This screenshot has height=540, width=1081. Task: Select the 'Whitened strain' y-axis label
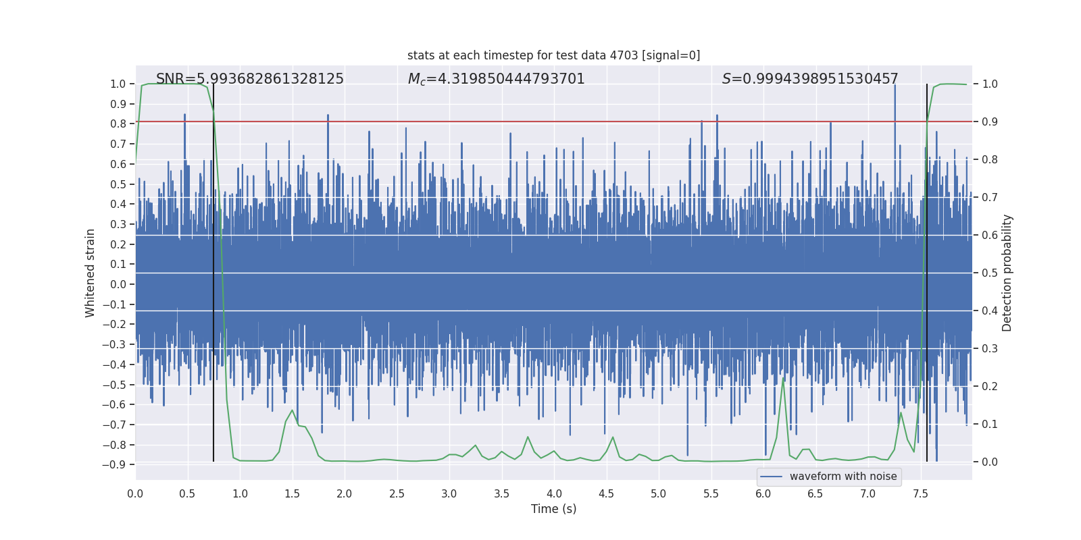[x=91, y=273]
